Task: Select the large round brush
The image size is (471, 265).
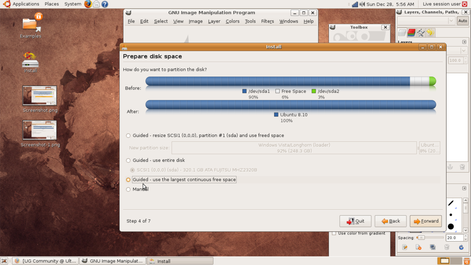Action: [451, 226]
